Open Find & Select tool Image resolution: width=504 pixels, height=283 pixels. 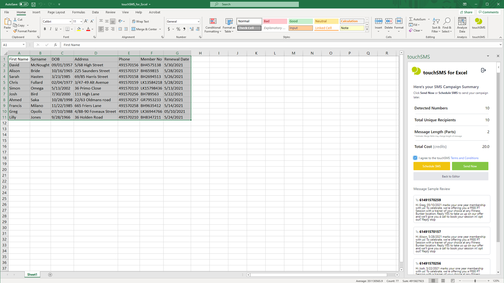pyautogui.click(x=447, y=25)
